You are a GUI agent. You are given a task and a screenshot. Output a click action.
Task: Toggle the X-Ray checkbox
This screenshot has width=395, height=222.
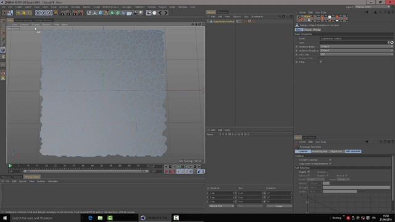[321, 62]
